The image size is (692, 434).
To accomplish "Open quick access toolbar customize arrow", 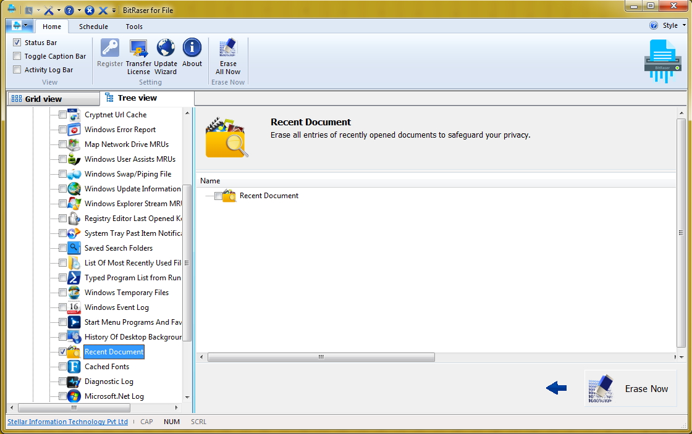I will (114, 10).
